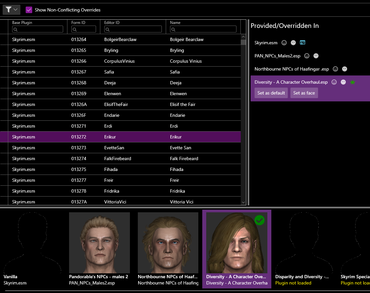Click NPC table scrollbar up arrow
The image size is (370, 293).
click(243, 37)
